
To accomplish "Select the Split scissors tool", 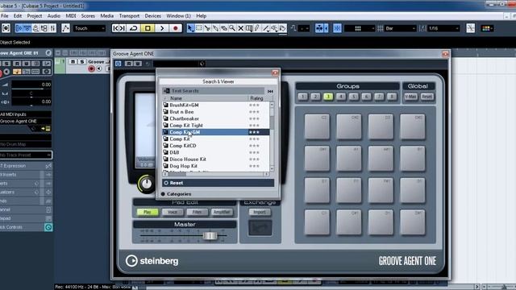I will pos(207,28).
